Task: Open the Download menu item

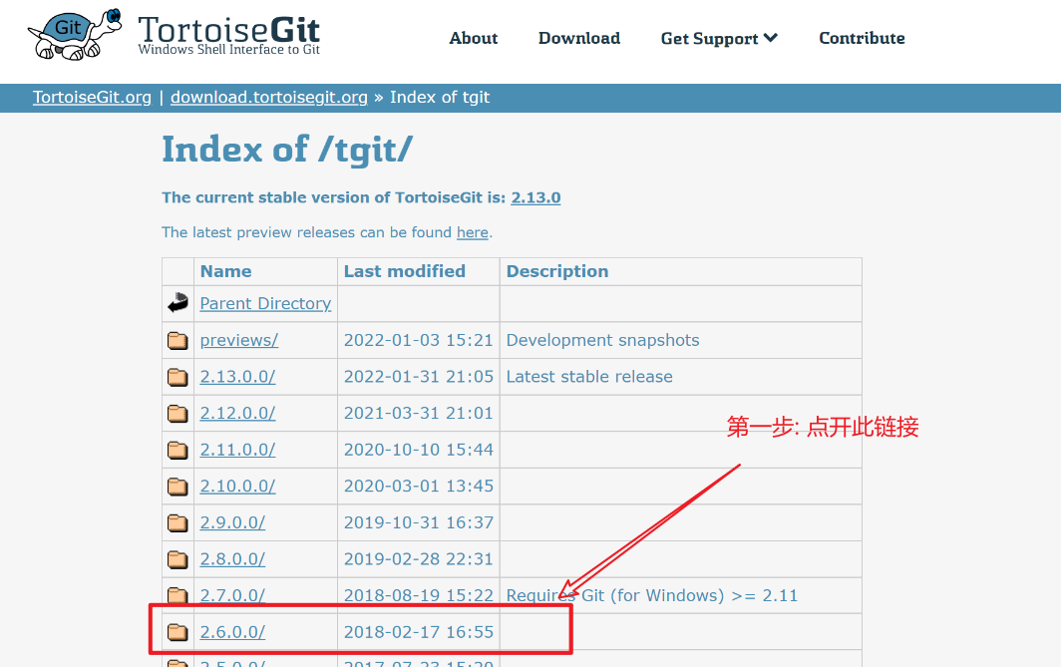Action: pyautogui.click(x=579, y=38)
